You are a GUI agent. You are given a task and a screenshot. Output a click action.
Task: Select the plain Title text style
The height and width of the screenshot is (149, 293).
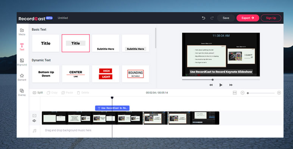tap(46, 43)
